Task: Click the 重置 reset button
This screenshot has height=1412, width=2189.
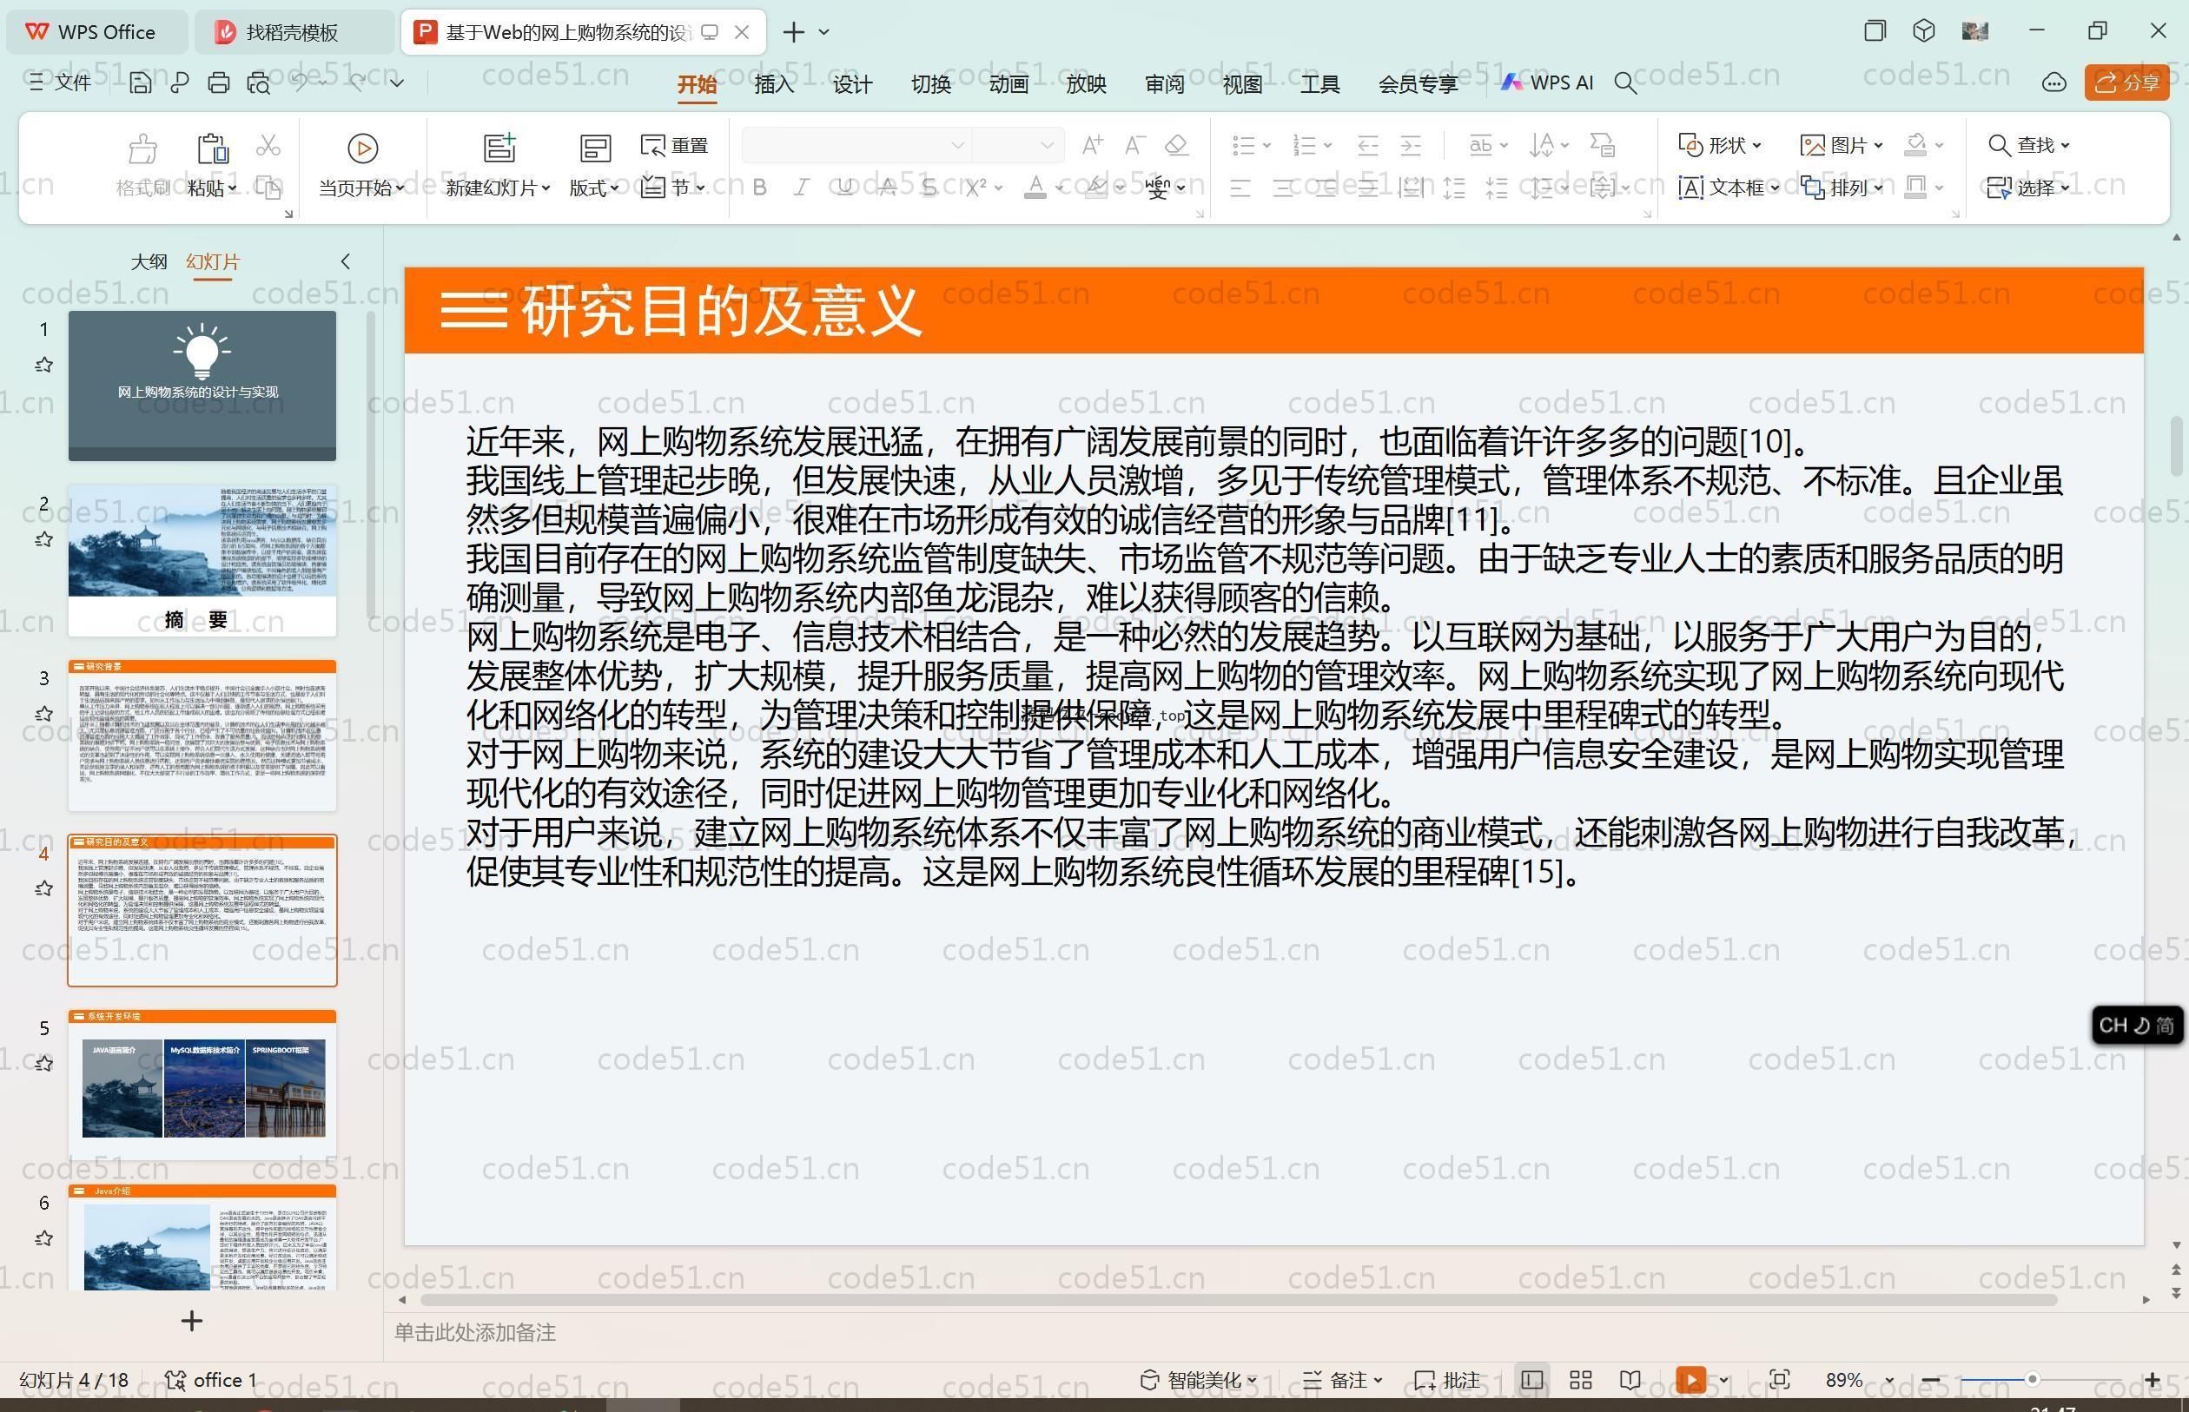Action: [x=674, y=145]
